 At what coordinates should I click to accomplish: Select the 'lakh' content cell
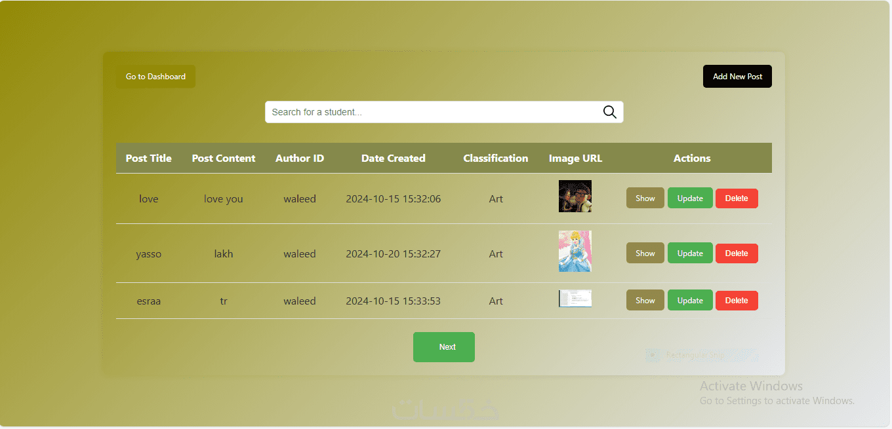click(224, 253)
